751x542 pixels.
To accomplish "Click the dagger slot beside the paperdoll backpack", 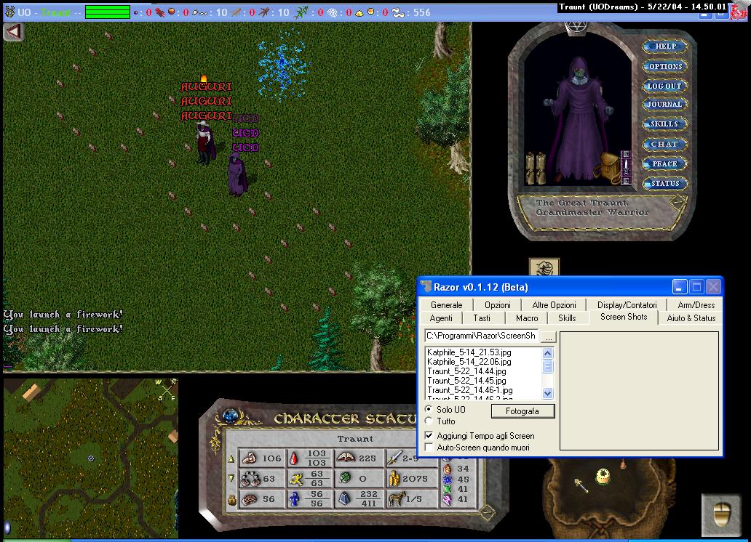I will coord(626,167).
